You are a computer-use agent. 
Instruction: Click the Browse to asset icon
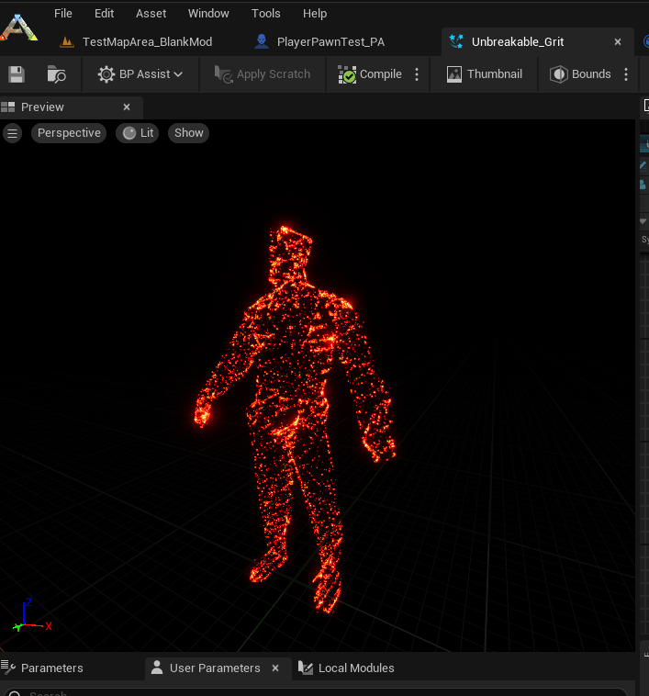57,74
